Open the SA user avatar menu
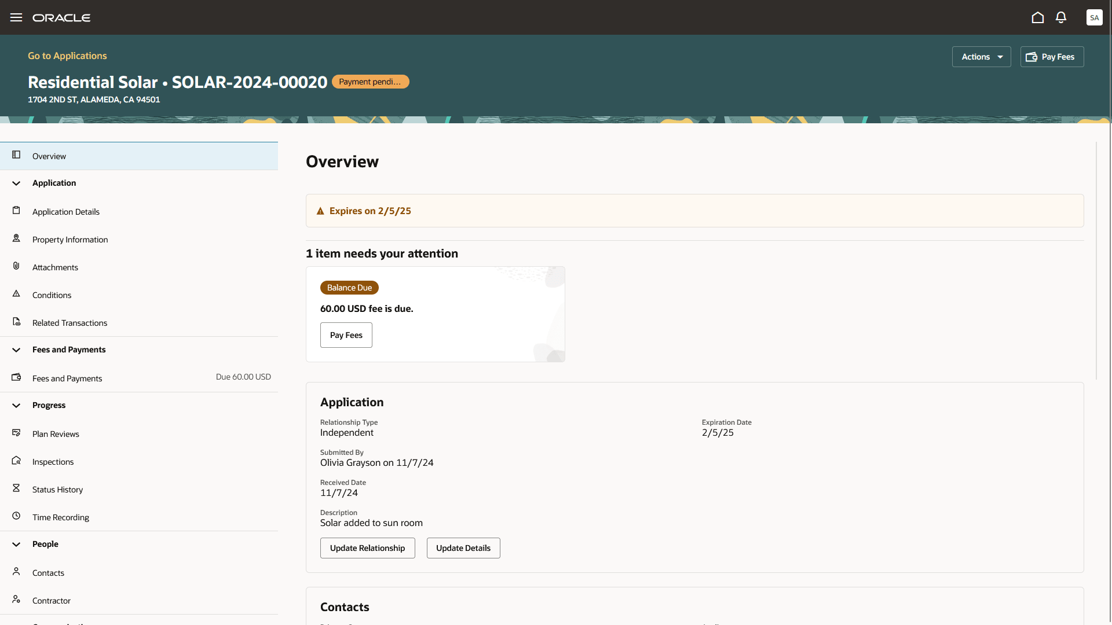Viewport: 1112px width, 625px height. 1094,17
